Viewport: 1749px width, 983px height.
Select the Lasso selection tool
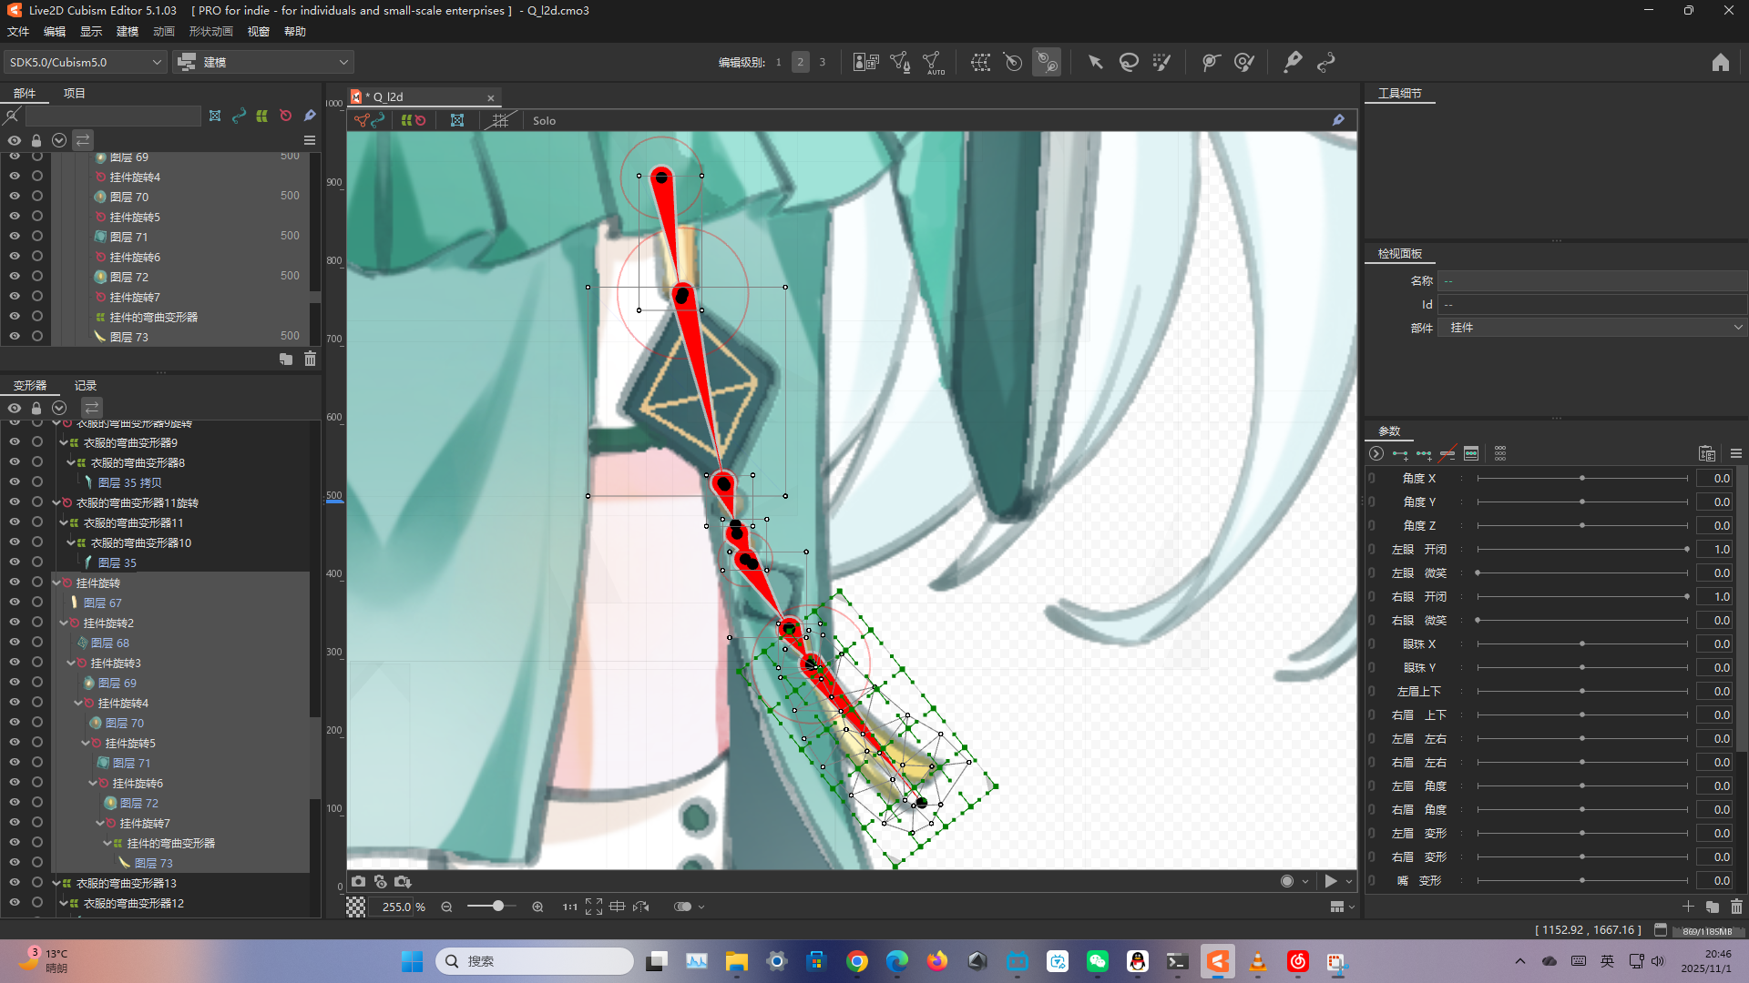coord(1129,63)
